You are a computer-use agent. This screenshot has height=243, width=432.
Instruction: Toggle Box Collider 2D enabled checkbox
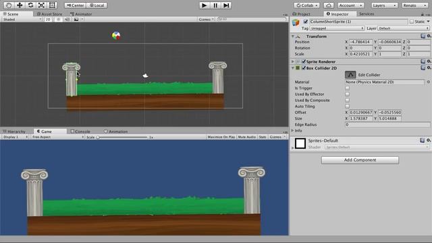point(304,67)
